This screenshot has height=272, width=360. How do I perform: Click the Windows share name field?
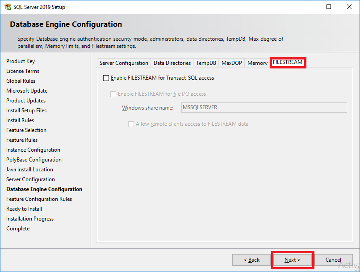[264, 108]
